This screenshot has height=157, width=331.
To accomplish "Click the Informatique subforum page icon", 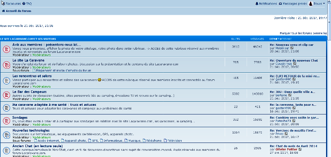I will tap(101, 140).
